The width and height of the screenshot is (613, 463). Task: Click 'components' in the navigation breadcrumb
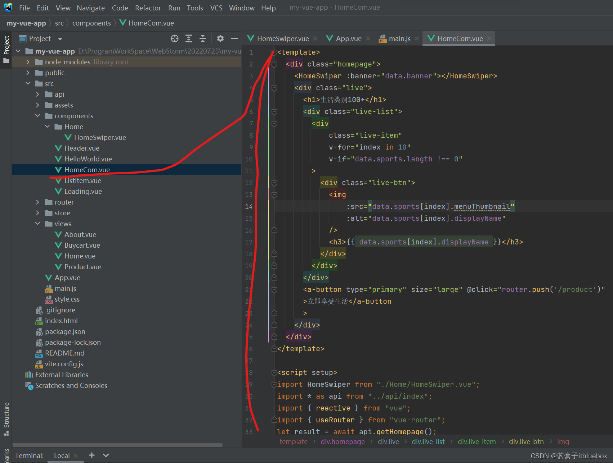[x=91, y=23]
